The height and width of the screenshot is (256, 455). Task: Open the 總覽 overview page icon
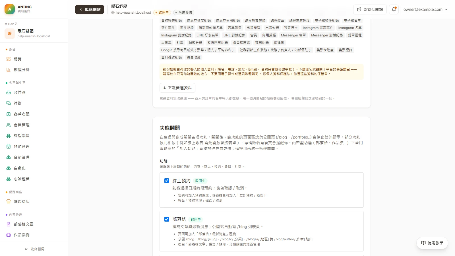click(9, 59)
